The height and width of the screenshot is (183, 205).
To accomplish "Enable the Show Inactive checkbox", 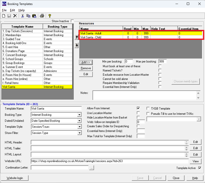I will 72,21.
